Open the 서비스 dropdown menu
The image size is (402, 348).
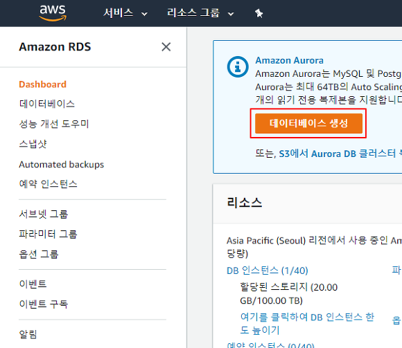click(x=125, y=13)
